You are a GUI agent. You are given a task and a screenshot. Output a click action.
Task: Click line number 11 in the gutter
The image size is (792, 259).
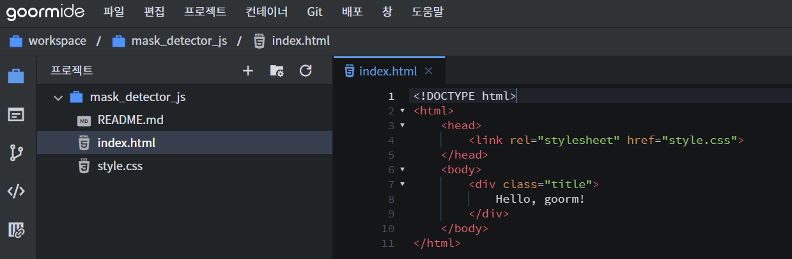[x=387, y=243]
